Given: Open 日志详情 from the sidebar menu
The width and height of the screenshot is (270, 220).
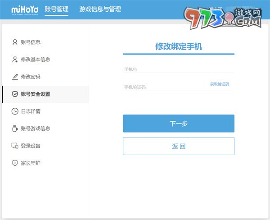Looking at the screenshot, I should [x=31, y=111].
